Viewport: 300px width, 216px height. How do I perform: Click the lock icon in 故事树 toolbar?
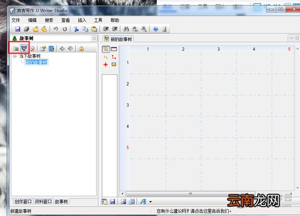point(81,49)
